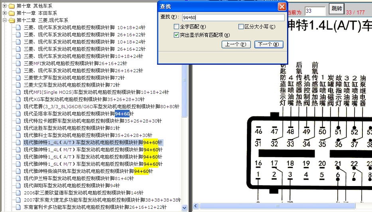Viewport: 372px width, 212px height.
Task: Open 现代MFI(Single HO2S)车型 10+18+24针 entry
Action: click(96, 92)
